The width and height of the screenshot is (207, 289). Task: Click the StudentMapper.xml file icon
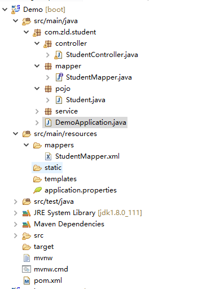(x=48, y=156)
